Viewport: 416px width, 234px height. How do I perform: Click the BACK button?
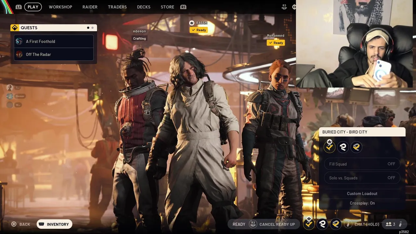[x=21, y=224]
